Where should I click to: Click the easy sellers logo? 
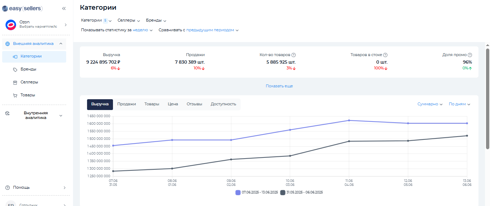[x=22, y=8]
